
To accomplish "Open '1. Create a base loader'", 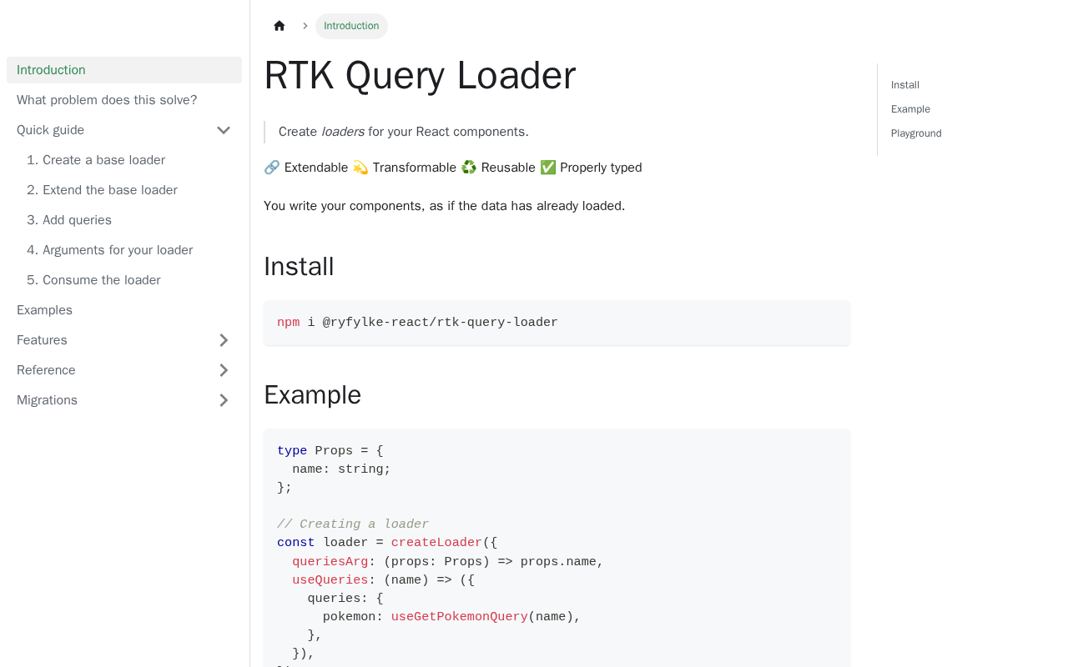I will pyautogui.click(x=129, y=160).
